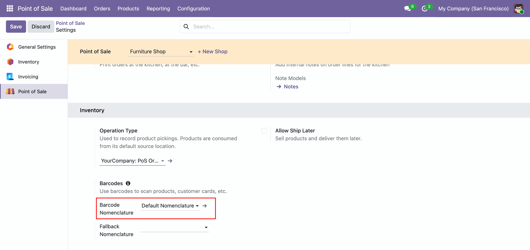Open the Configuration menu
The image size is (530, 250).
tap(194, 9)
